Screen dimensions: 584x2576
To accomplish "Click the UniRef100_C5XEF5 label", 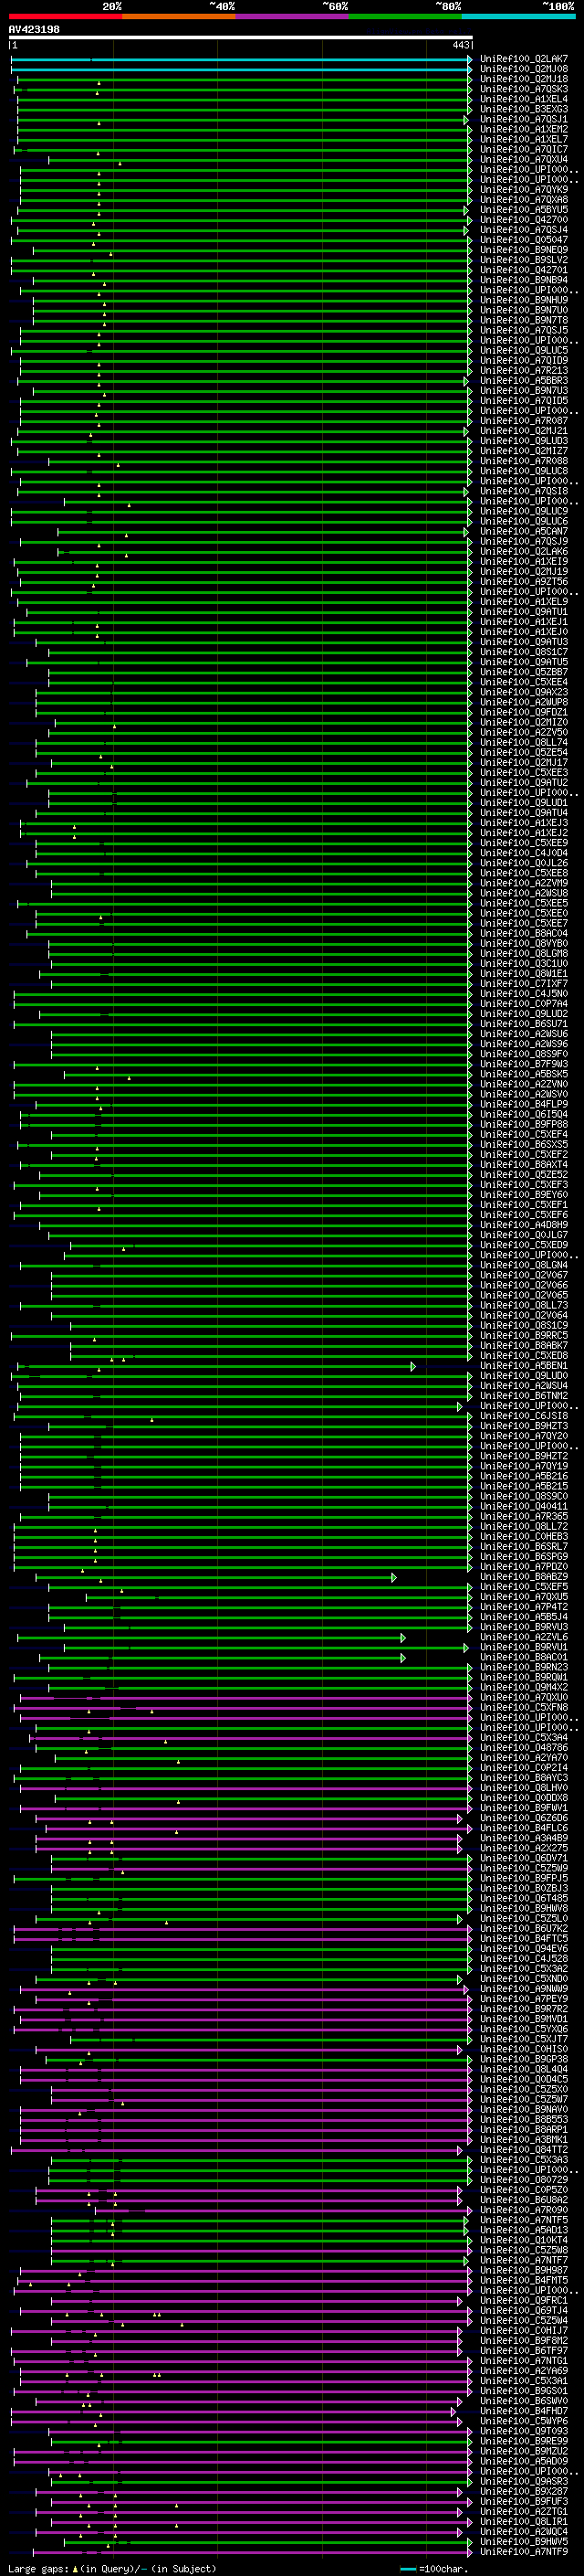I will 524,1586.
